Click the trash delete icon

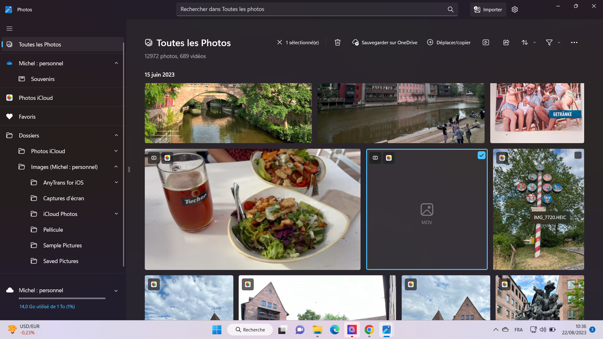[338, 42]
